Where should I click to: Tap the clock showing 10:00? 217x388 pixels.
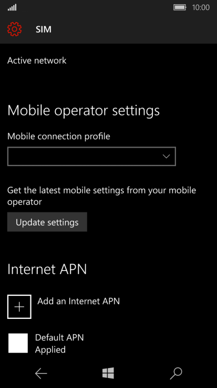[x=201, y=7]
